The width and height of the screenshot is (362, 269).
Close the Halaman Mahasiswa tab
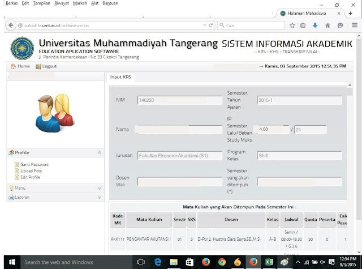click(x=339, y=14)
